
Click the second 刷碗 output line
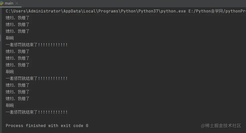click(10, 72)
